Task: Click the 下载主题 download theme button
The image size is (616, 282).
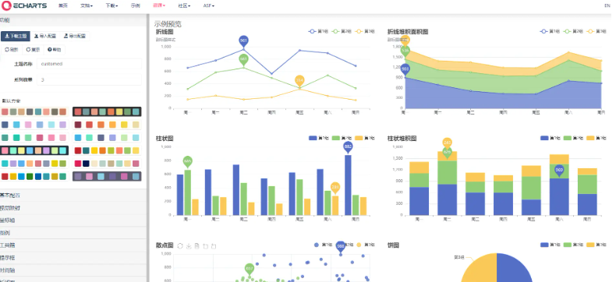Action: [16, 36]
